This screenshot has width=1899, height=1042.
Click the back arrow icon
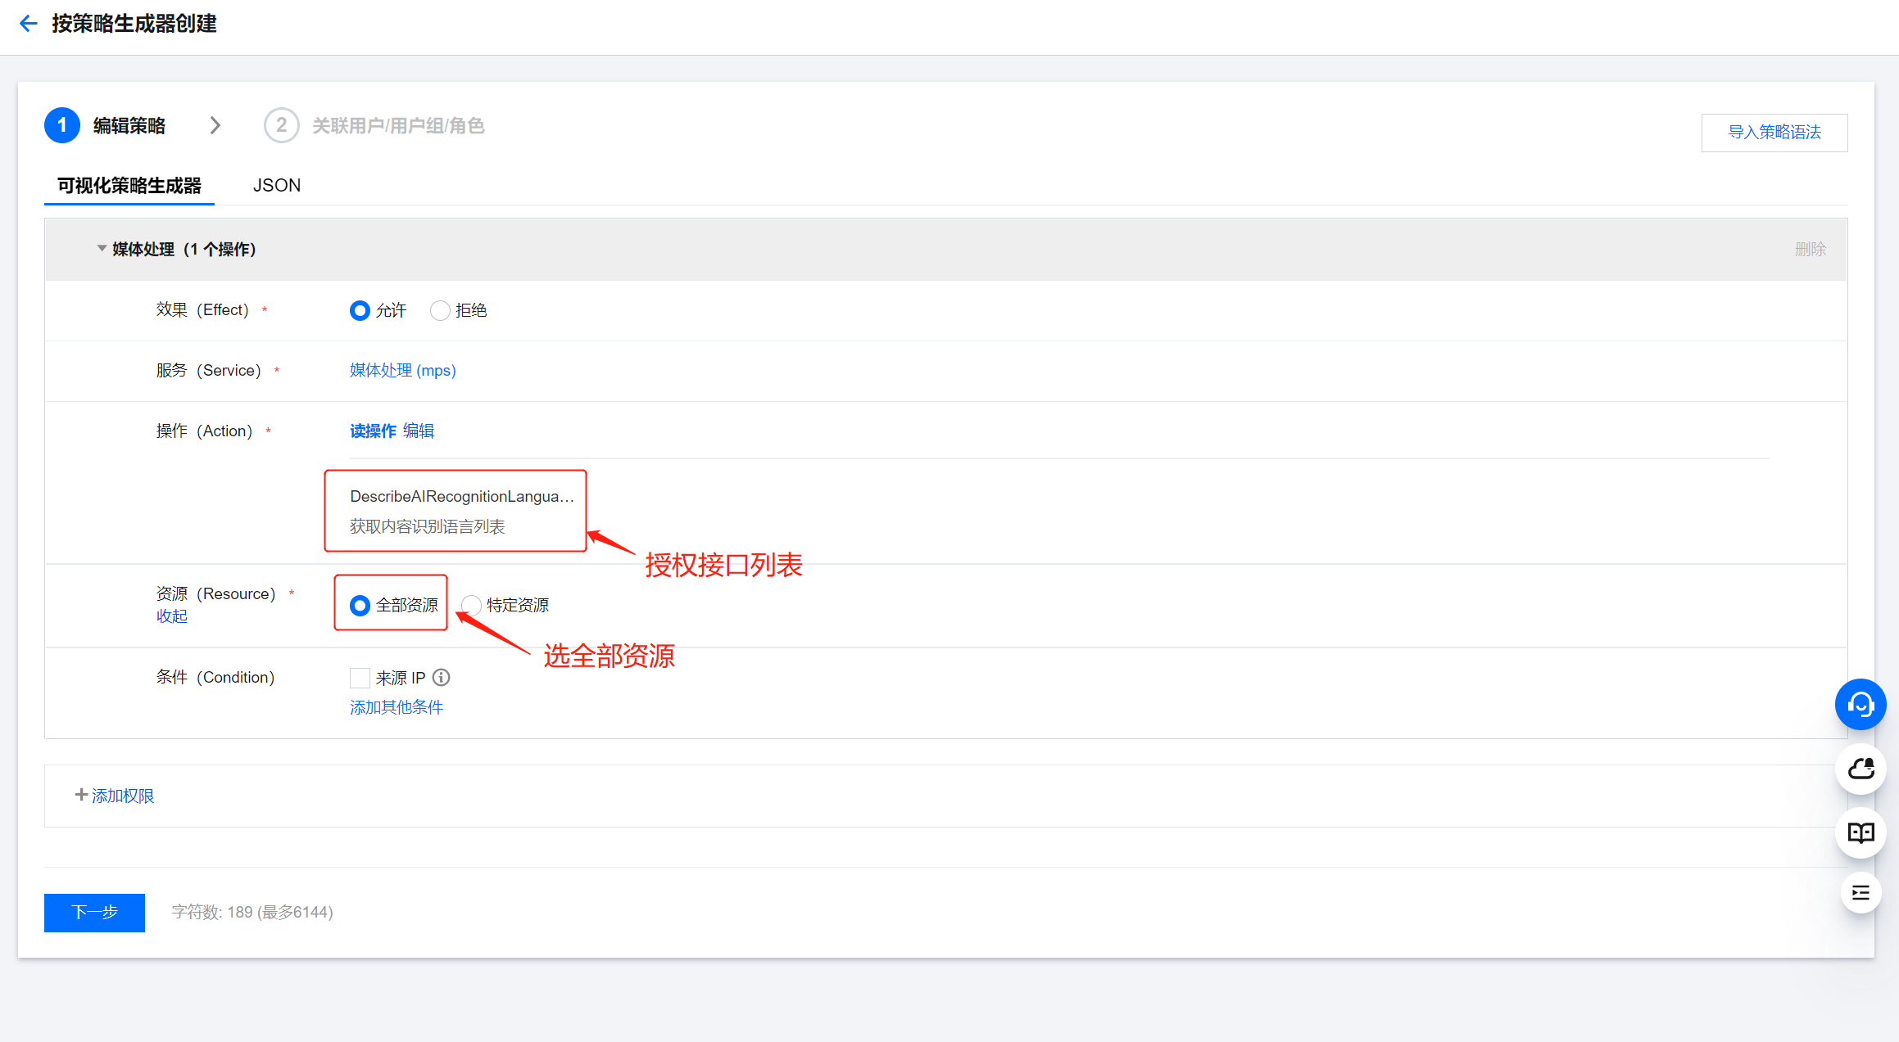(x=28, y=24)
